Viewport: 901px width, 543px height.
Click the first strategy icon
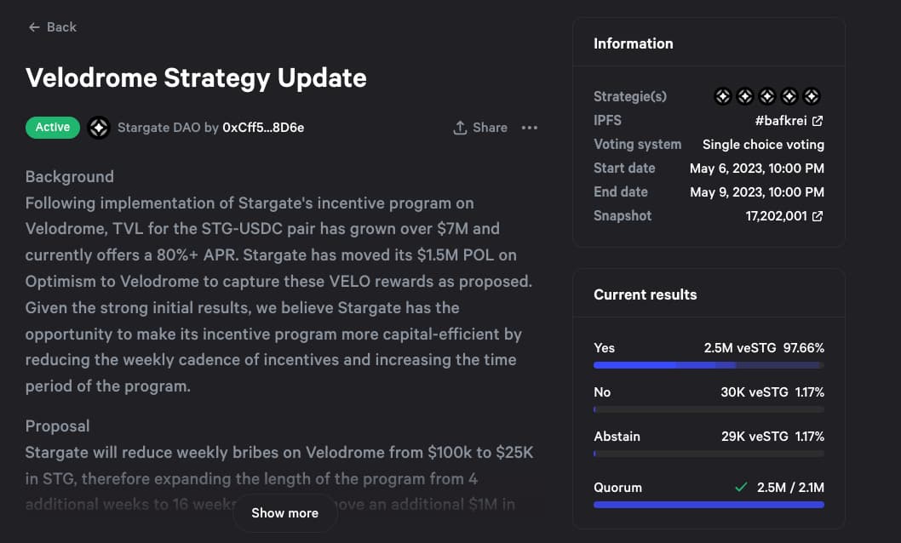tap(722, 96)
